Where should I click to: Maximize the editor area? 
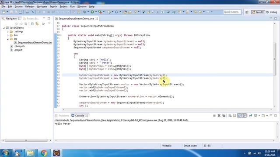tap(276, 18)
